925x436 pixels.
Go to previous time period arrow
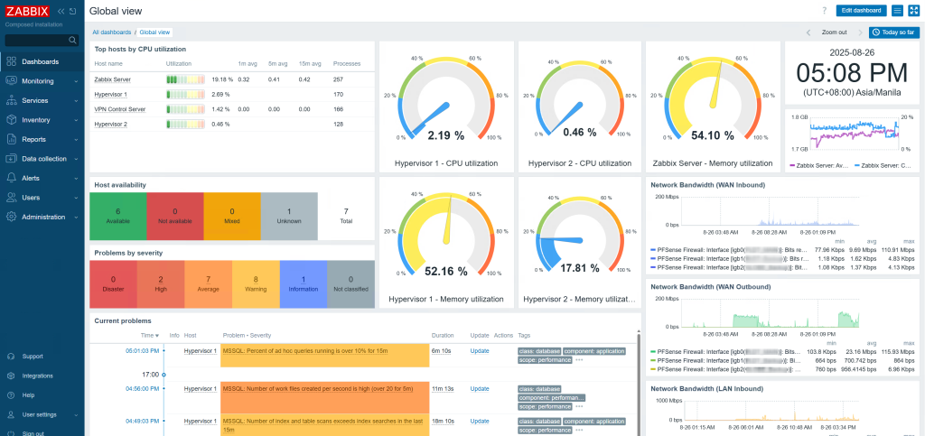808,32
